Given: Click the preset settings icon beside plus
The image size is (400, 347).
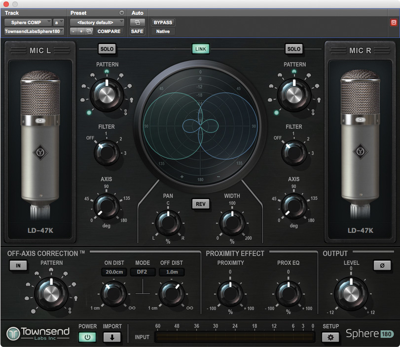Looking at the screenshot, I should click(89, 32).
